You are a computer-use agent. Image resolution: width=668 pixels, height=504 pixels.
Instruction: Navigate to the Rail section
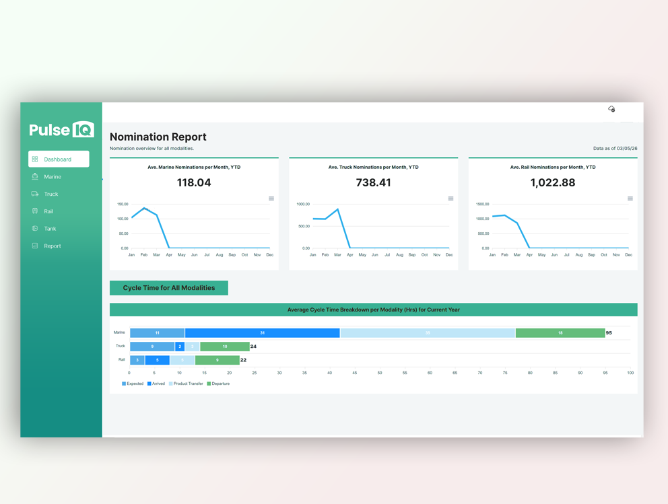click(x=48, y=211)
